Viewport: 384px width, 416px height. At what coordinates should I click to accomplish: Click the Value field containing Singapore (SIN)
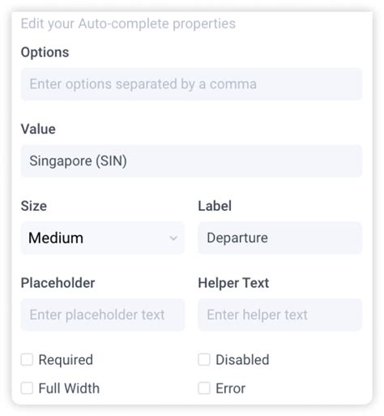coord(191,161)
